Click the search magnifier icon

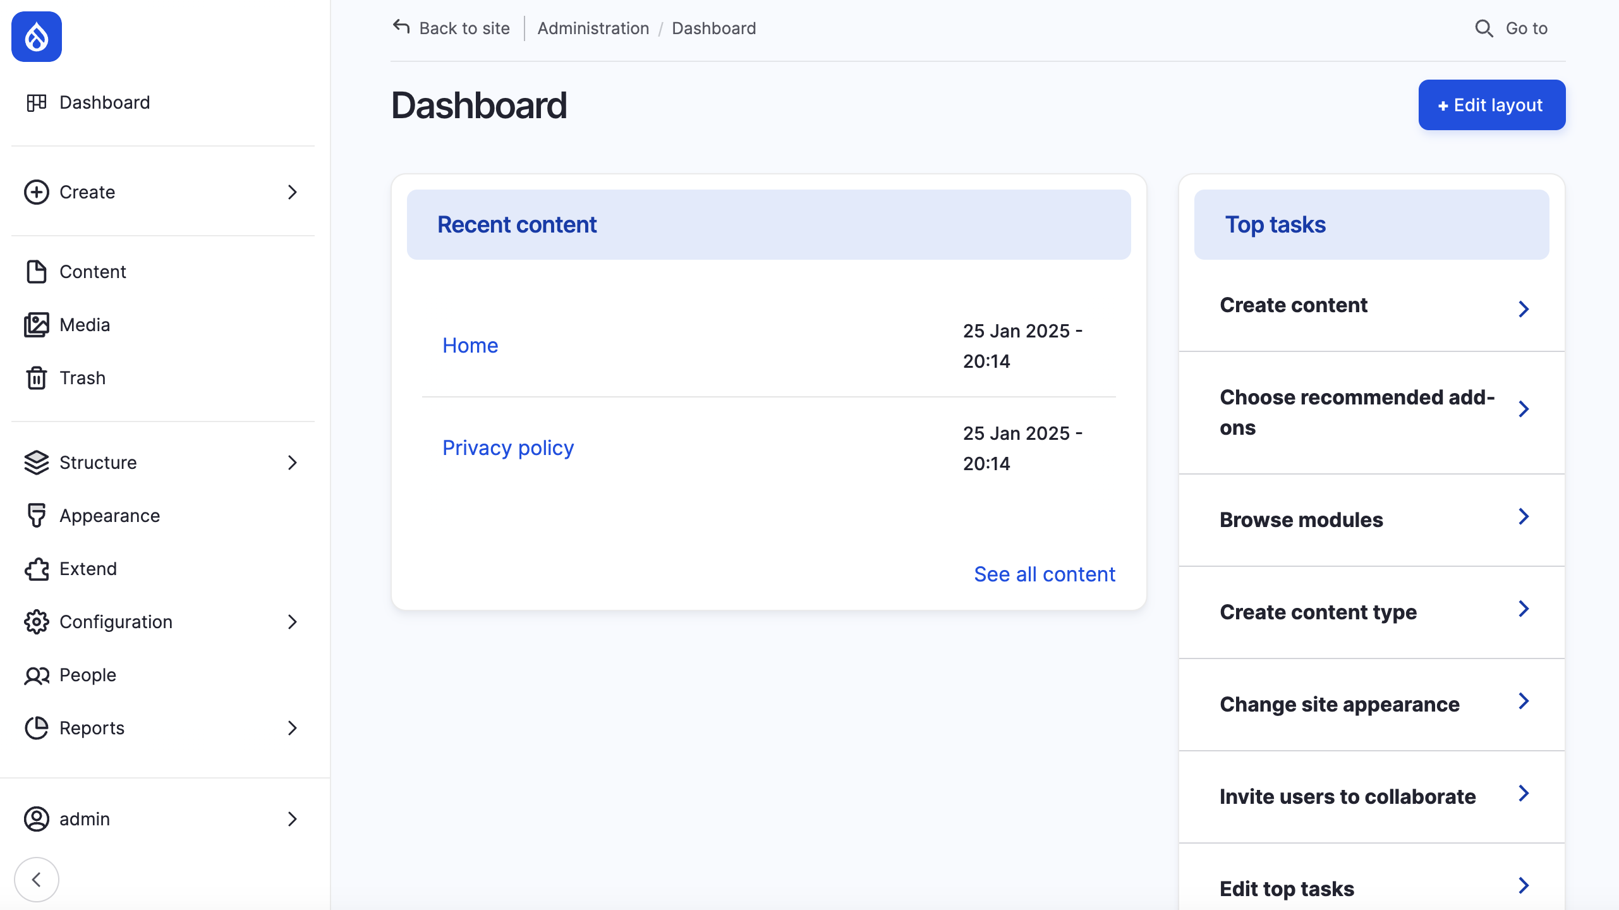(x=1484, y=28)
